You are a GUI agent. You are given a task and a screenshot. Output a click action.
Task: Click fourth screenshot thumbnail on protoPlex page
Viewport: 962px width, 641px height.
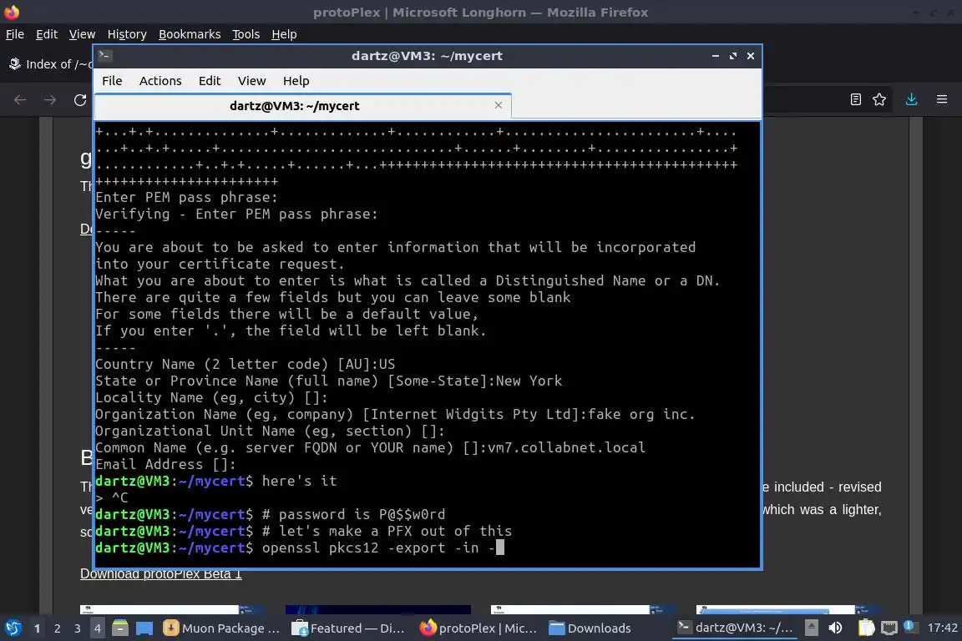tap(789, 610)
